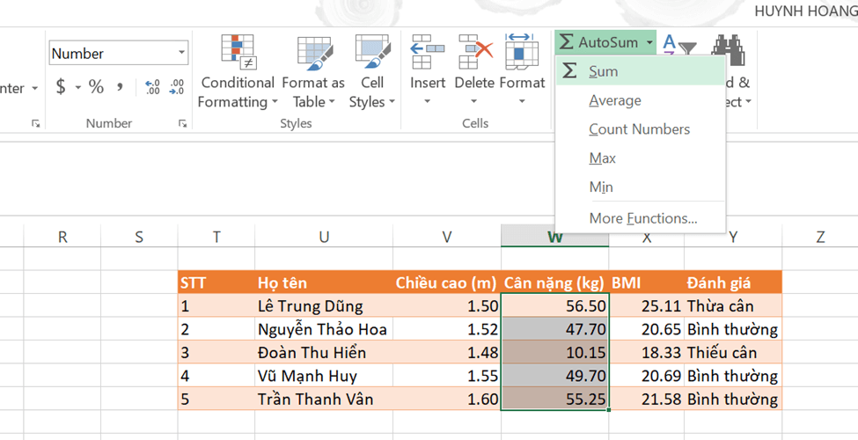Select column Z header
Image resolution: width=858 pixels, height=440 pixels.
tap(820, 237)
